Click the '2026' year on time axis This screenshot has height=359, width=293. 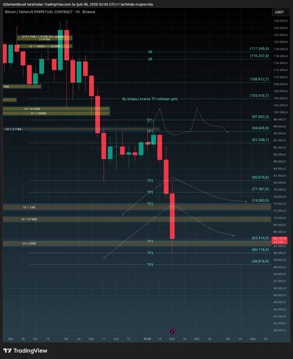coord(147,339)
